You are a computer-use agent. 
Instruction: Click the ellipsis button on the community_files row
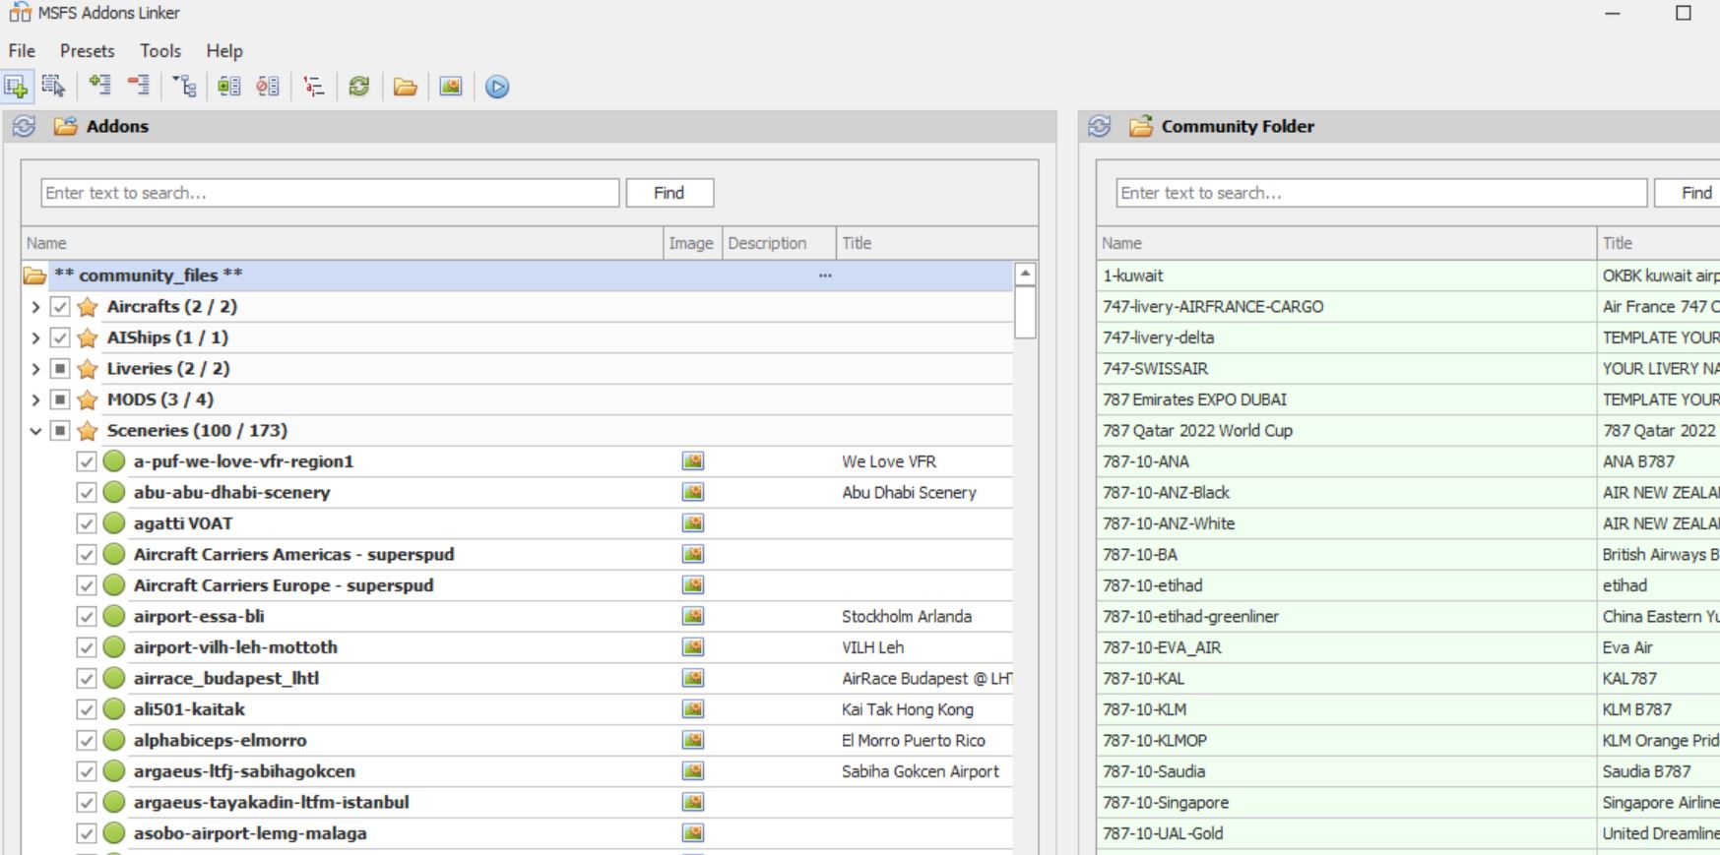click(x=825, y=275)
